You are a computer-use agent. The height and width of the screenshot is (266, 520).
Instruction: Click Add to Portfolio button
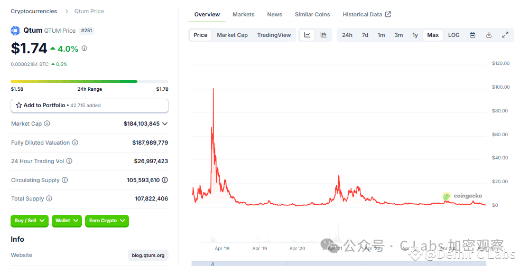[89, 106]
